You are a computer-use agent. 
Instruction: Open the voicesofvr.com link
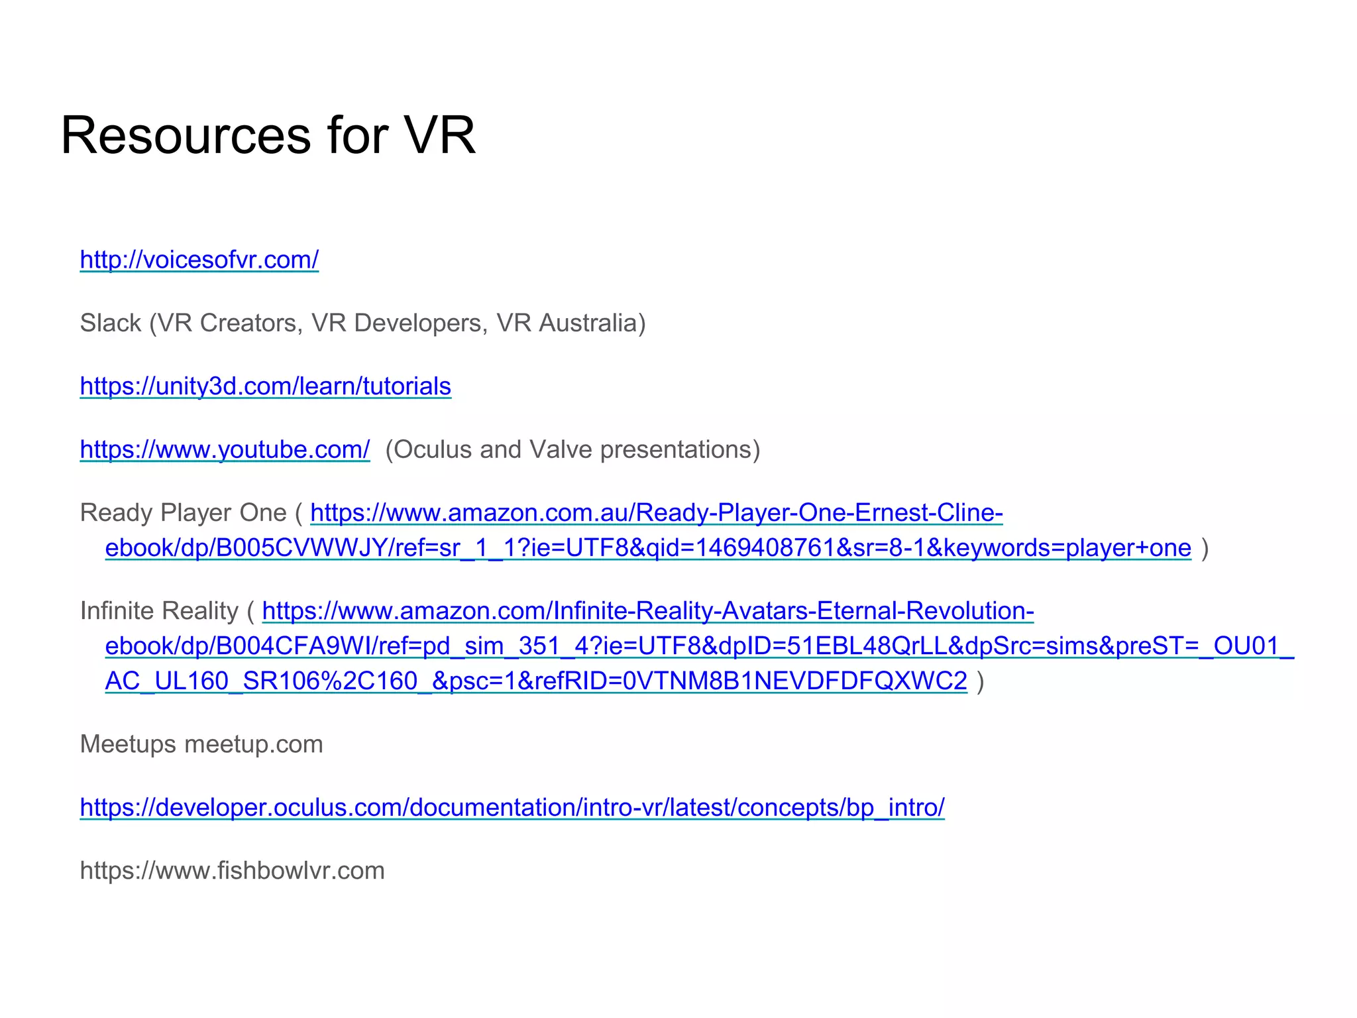199,259
